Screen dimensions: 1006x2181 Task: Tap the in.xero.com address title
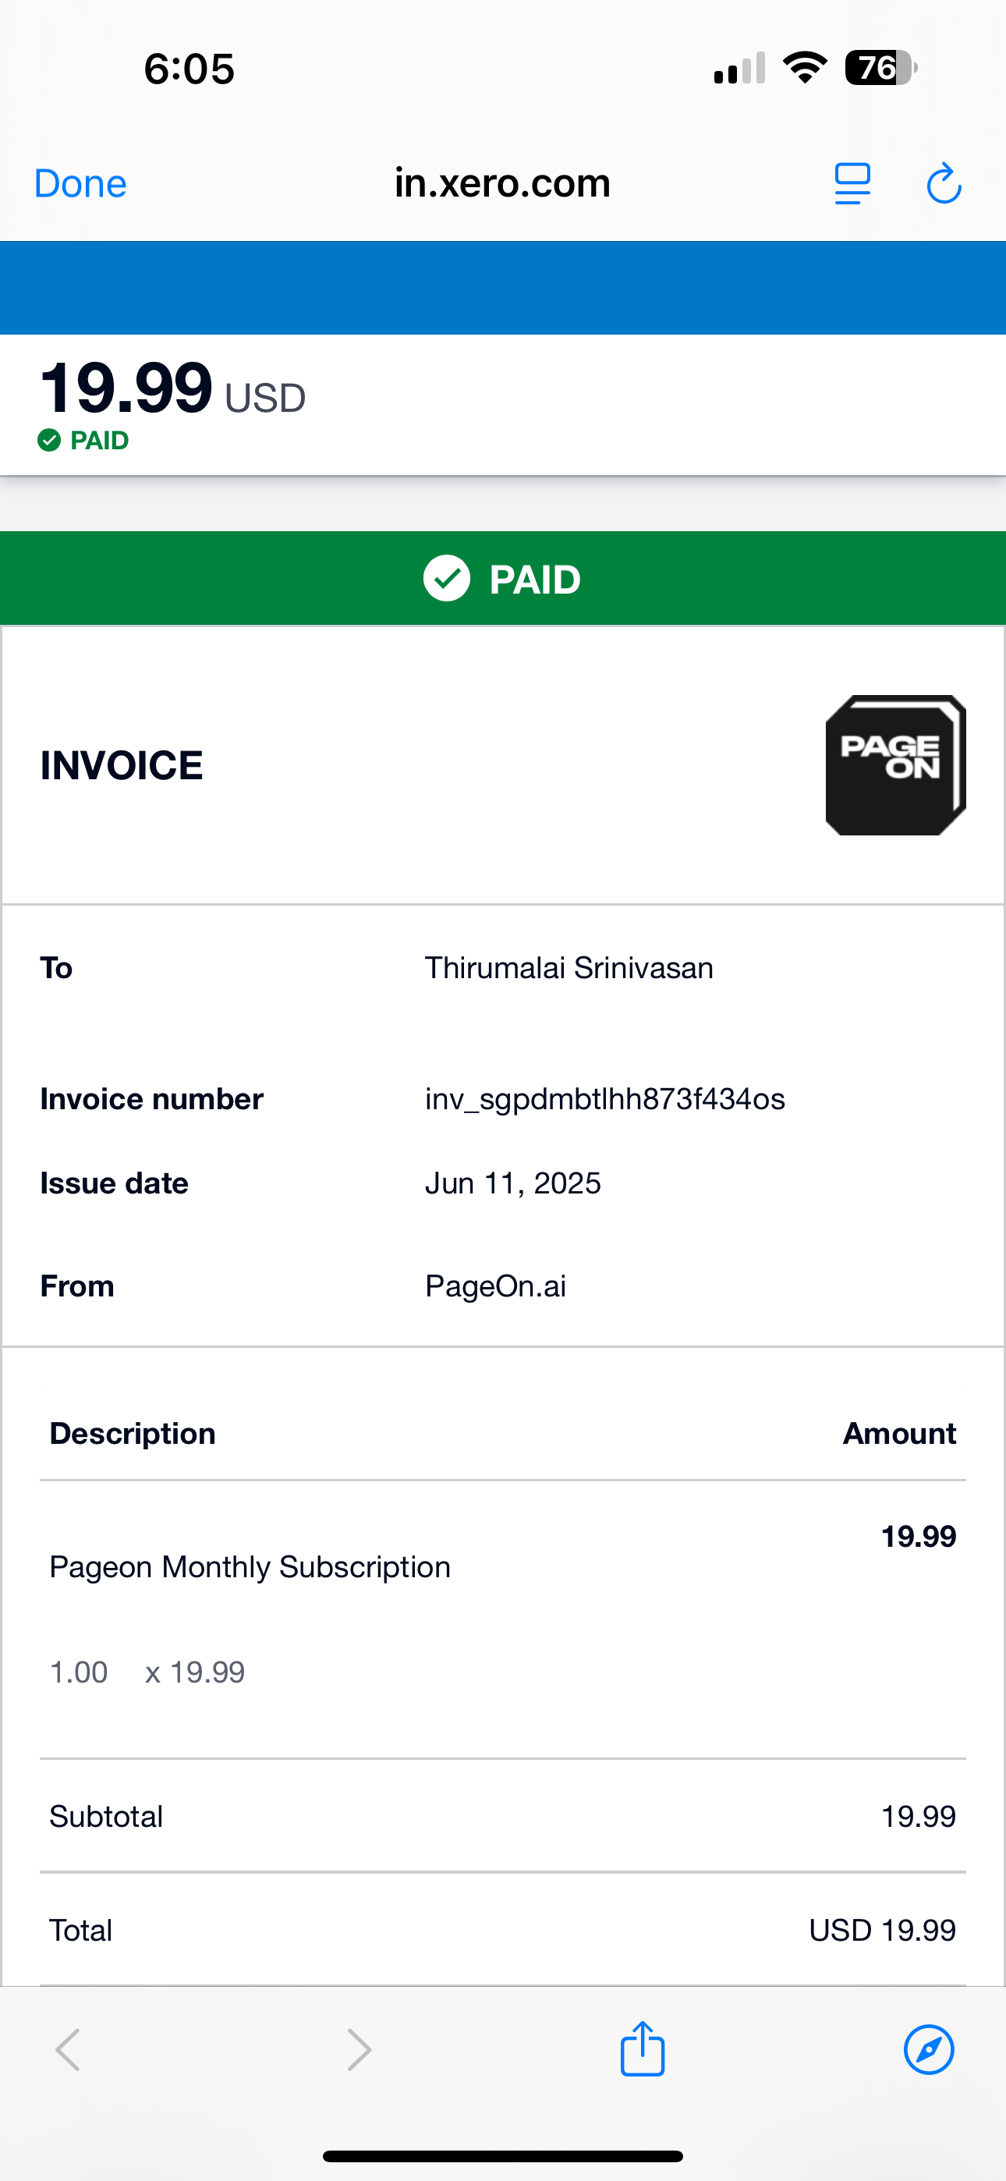click(503, 183)
